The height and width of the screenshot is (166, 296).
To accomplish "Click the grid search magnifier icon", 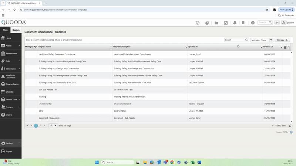I will click(246, 40).
